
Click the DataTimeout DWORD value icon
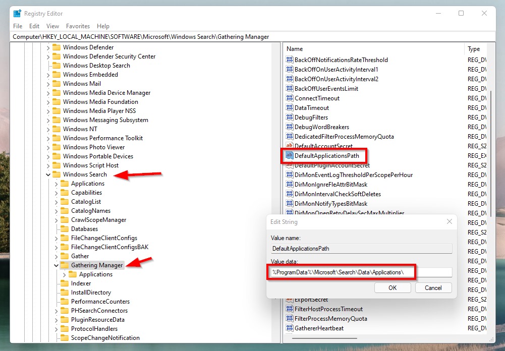click(x=290, y=107)
